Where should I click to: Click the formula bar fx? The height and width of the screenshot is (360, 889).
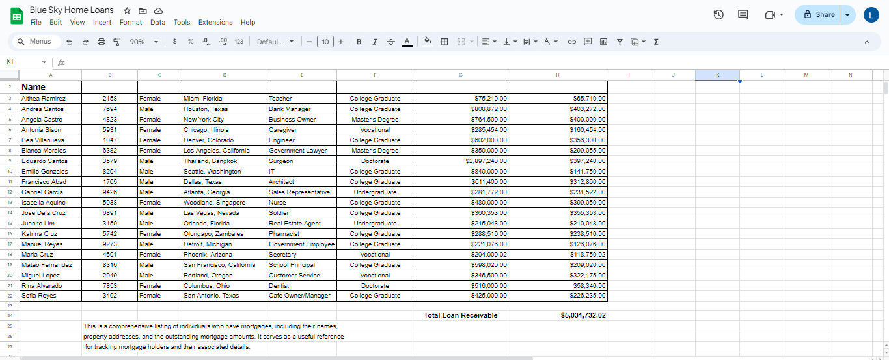[x=61, y=62]
